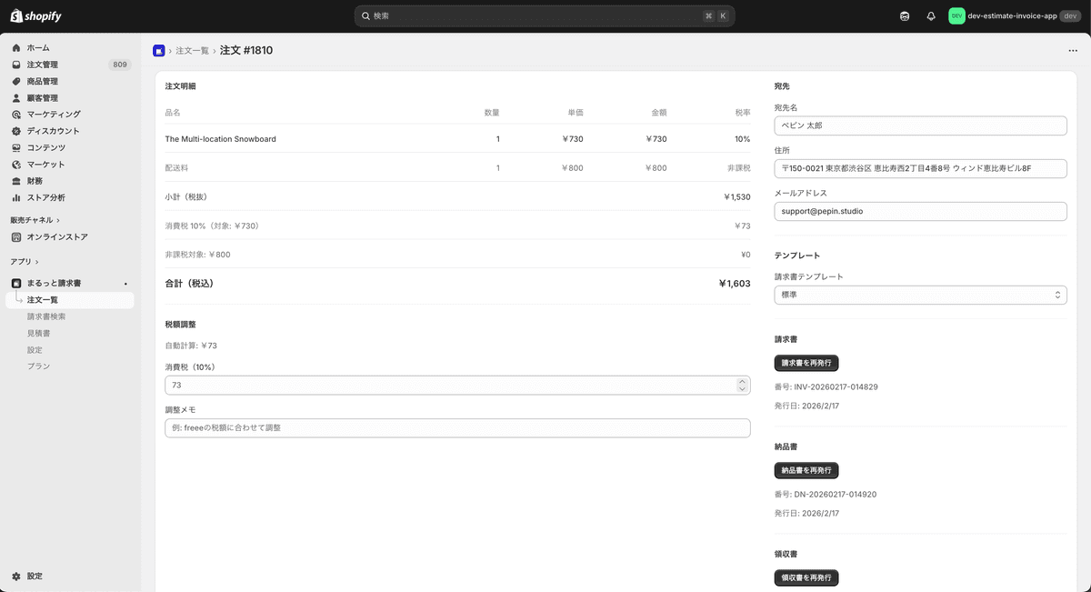
Task: Open 注文管理 in the sidebar
Action: coord(42,65)
